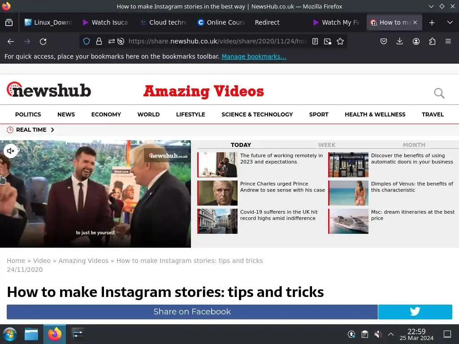Switch to Linux_Downl tab
459x344 pixels.
pos(48,22)
